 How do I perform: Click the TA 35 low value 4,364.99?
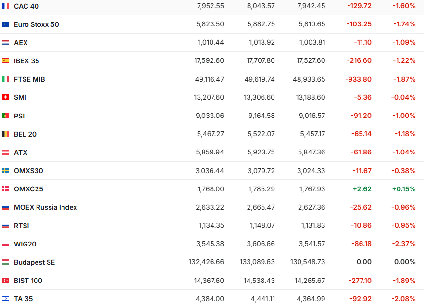click(x=311, y=299)
